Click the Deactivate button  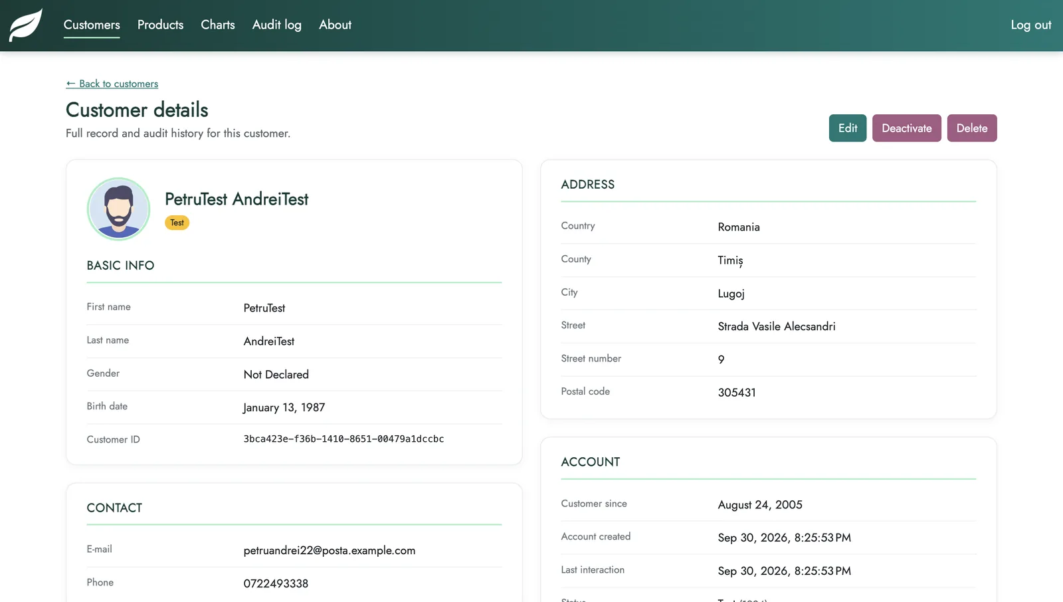(907, 128)
